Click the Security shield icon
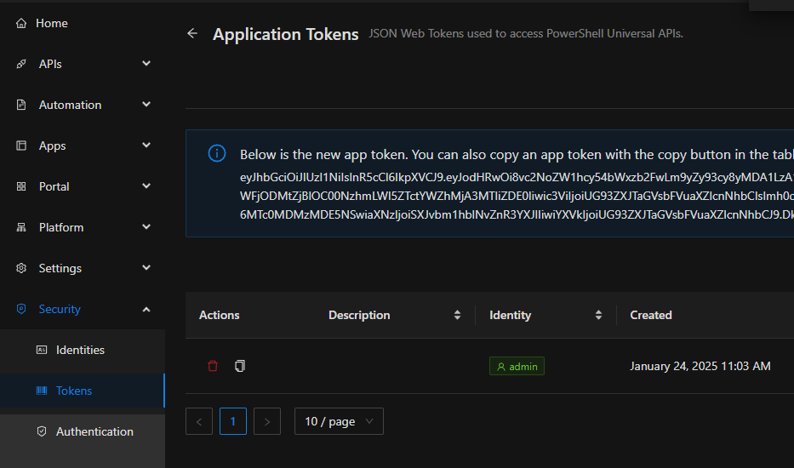The height and width of the screenshot is (468, 794). point(21,309)
